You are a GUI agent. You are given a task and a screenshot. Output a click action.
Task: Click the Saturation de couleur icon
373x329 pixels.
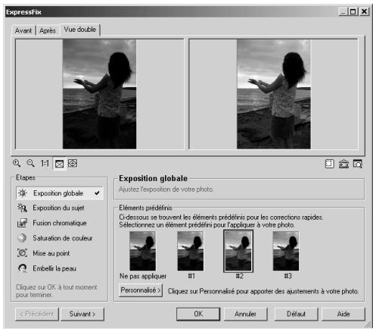click(x=22, y=238)
